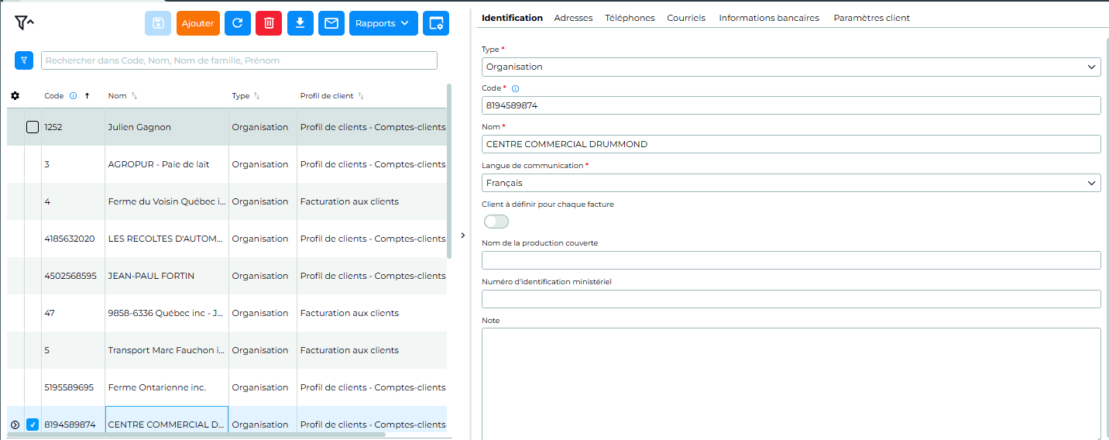Open the grid column settings gear
1109x440 pixels.
tap(15, 96)
